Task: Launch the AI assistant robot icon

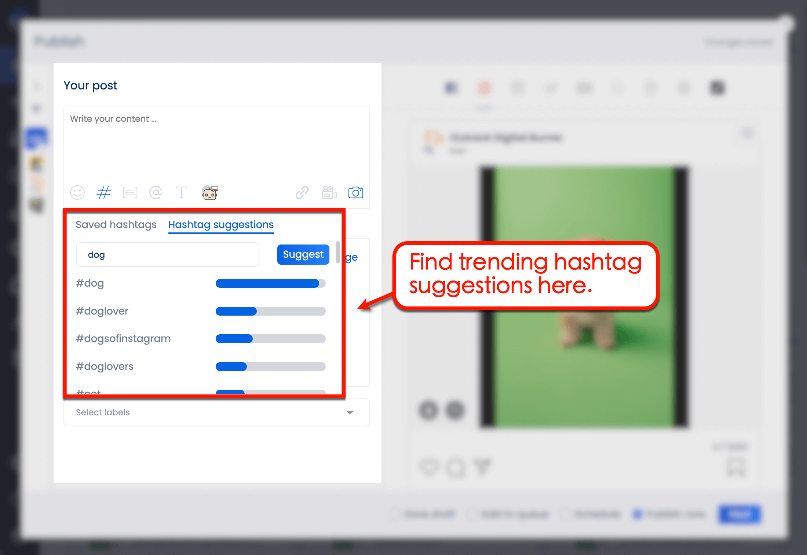Action: tap(210, 192)
